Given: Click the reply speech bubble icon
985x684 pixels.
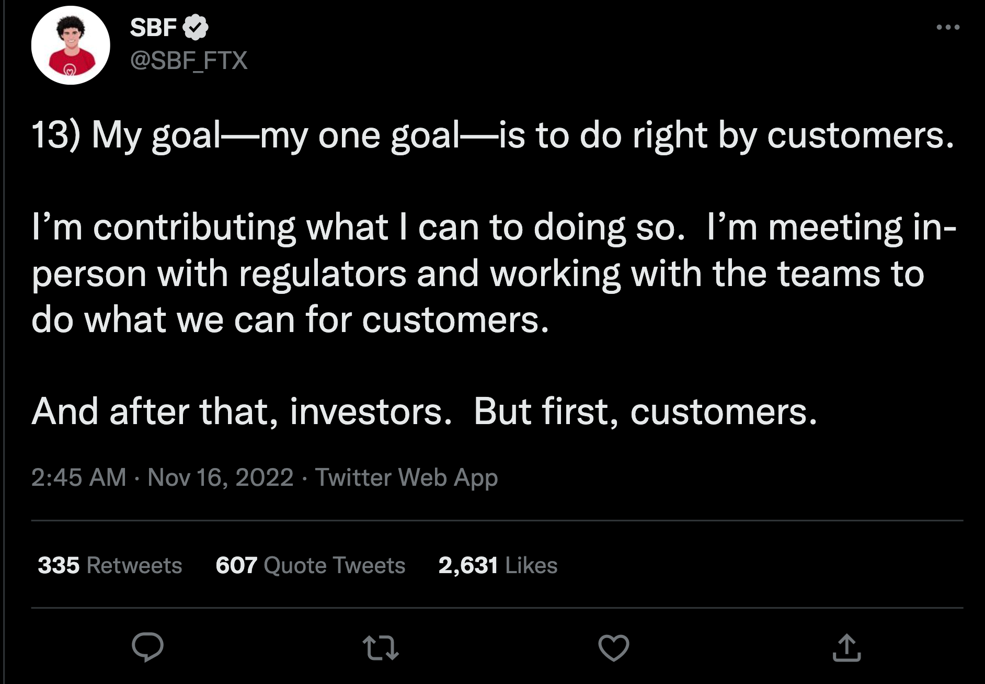Looking at the screenshot, I should (147, 647).
